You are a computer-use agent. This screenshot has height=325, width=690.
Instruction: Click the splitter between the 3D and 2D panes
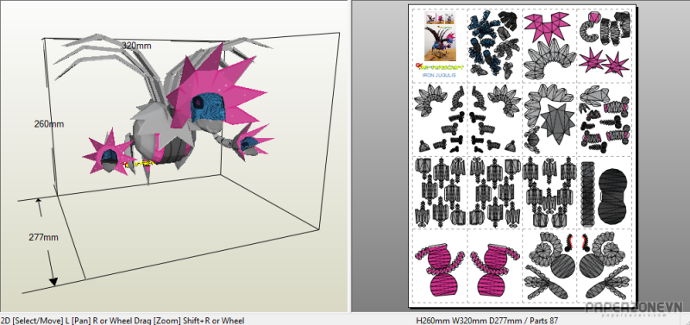click(x=350, y=156)
